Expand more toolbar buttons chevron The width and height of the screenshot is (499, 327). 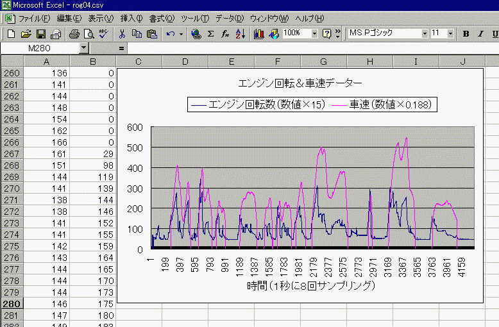click(x=337, y=33)
